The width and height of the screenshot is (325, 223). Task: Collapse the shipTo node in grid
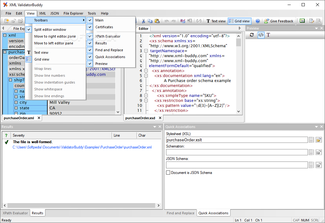pyautogui.click(x=11, y=80)
